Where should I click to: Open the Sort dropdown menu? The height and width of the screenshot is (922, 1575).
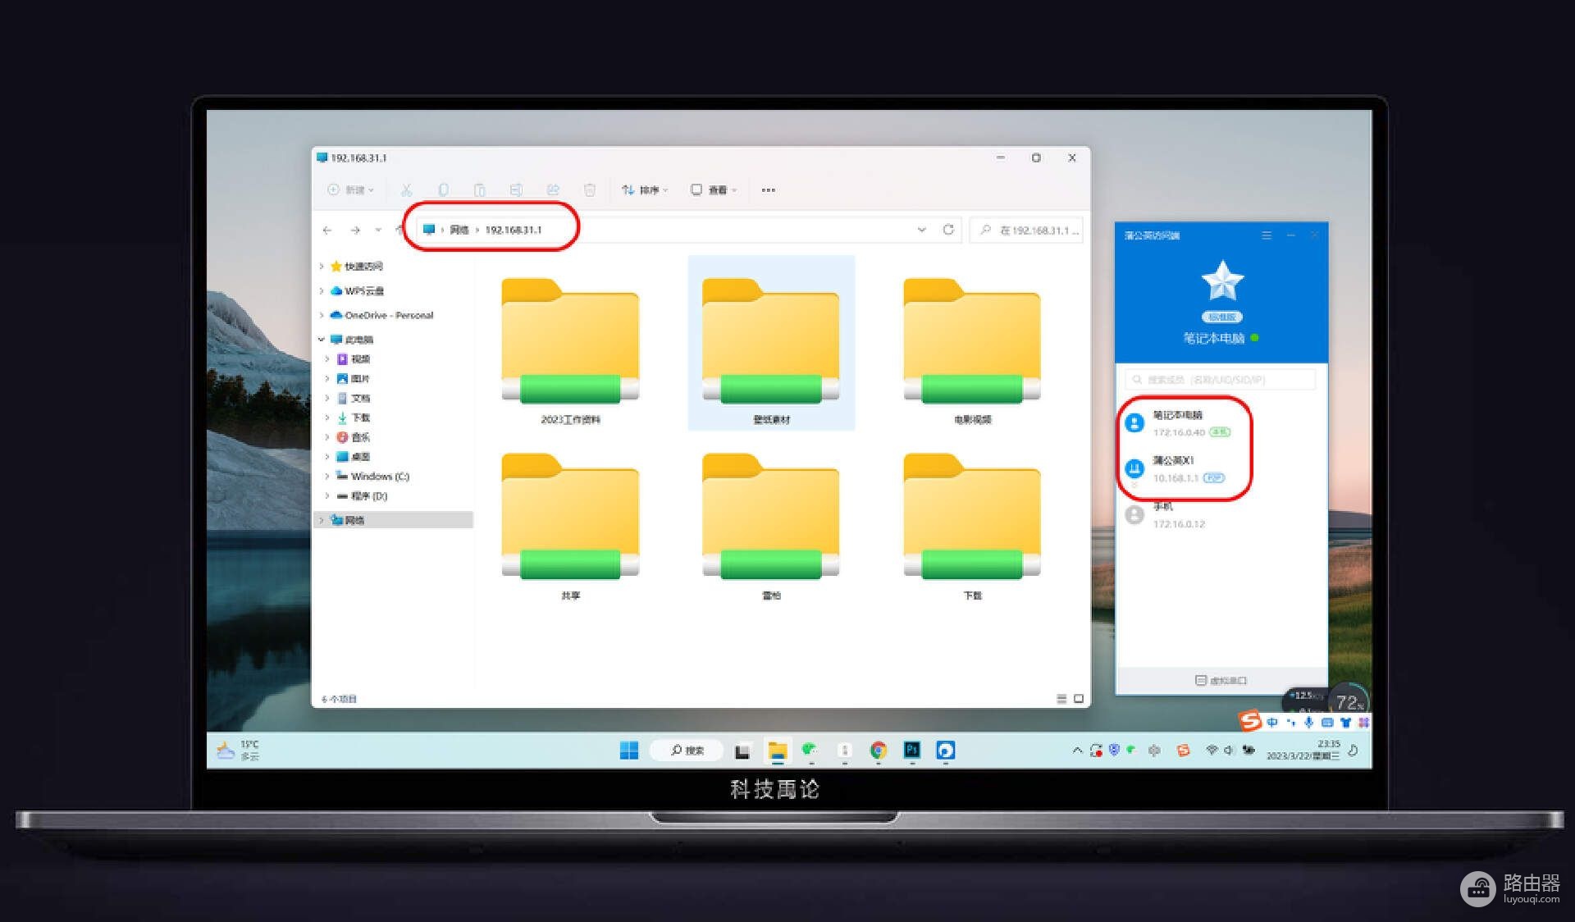[645, 190]
